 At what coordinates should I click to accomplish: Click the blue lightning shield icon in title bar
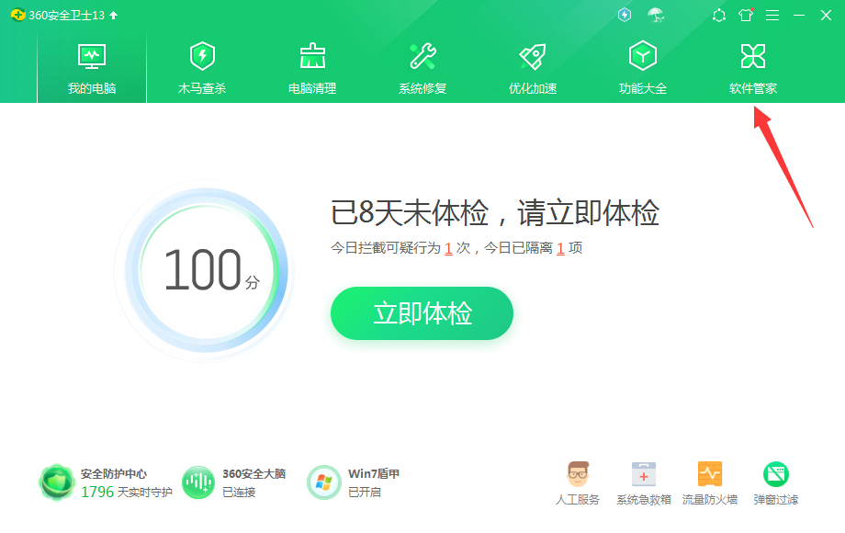click(x=625, y=15)
